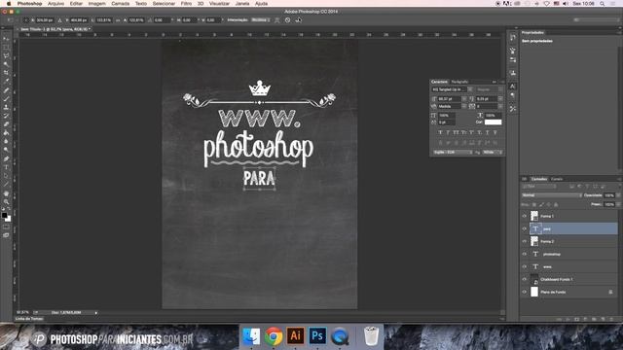Hide the www text layer
This screenshot has height=350, width=623.
click(x=524, y=266)
